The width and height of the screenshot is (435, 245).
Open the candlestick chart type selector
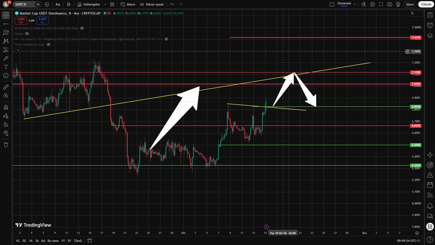(69, 4)
